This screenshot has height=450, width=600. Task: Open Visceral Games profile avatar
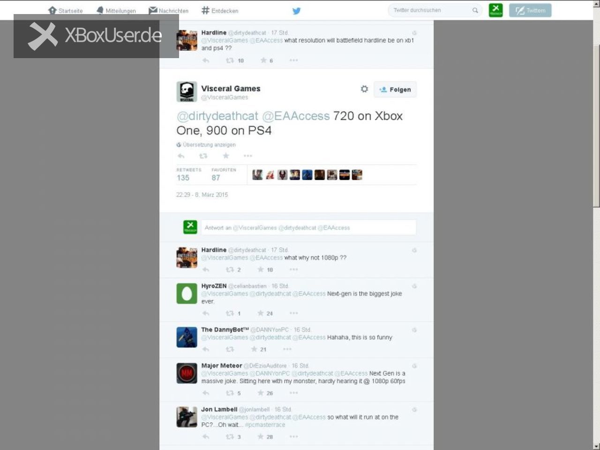[187, 91]
